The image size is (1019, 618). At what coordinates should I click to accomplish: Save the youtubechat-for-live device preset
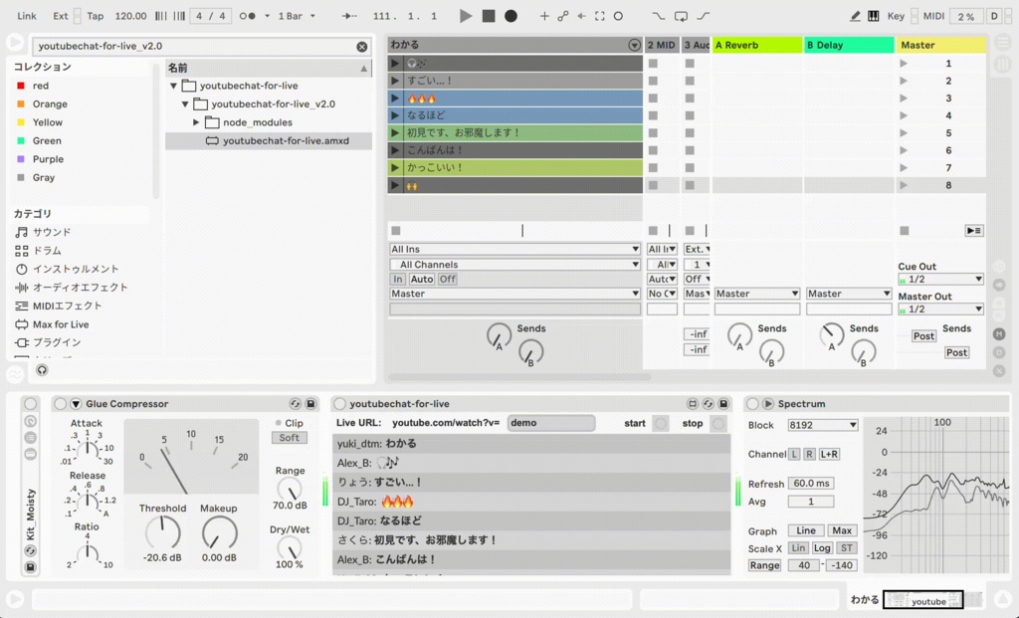click(723, 404)
